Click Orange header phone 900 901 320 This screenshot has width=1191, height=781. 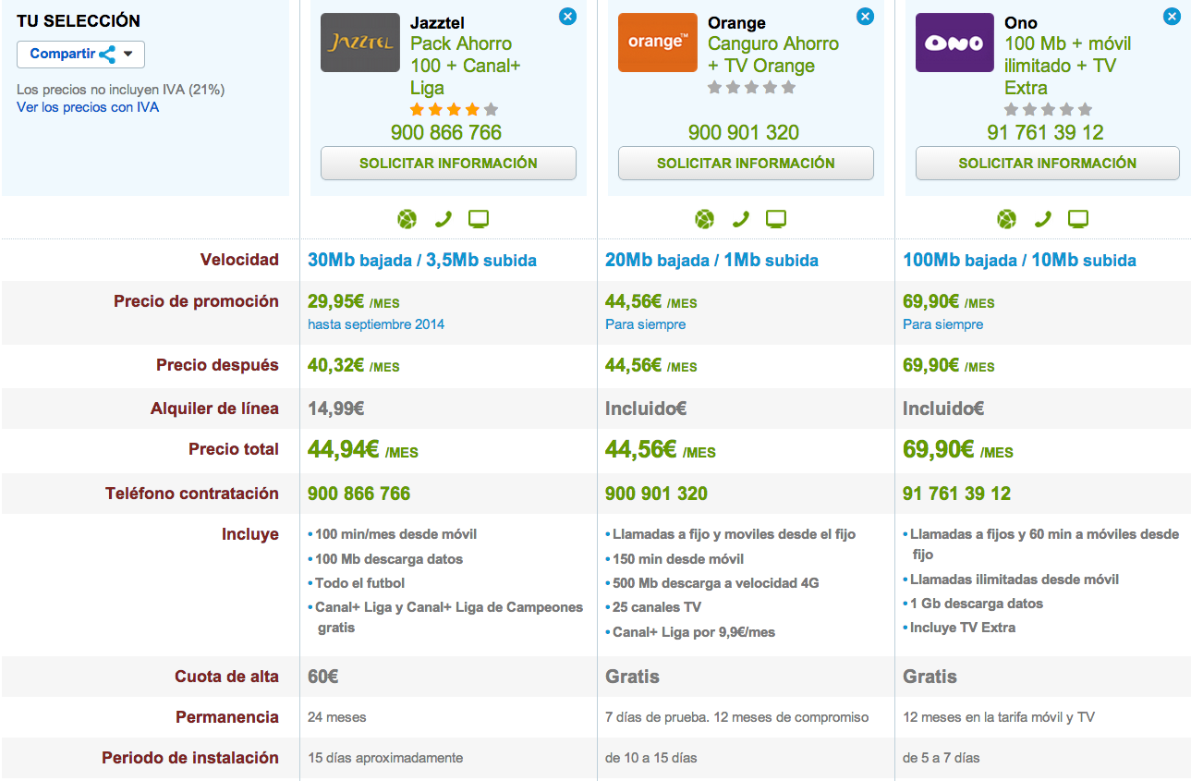744,132
